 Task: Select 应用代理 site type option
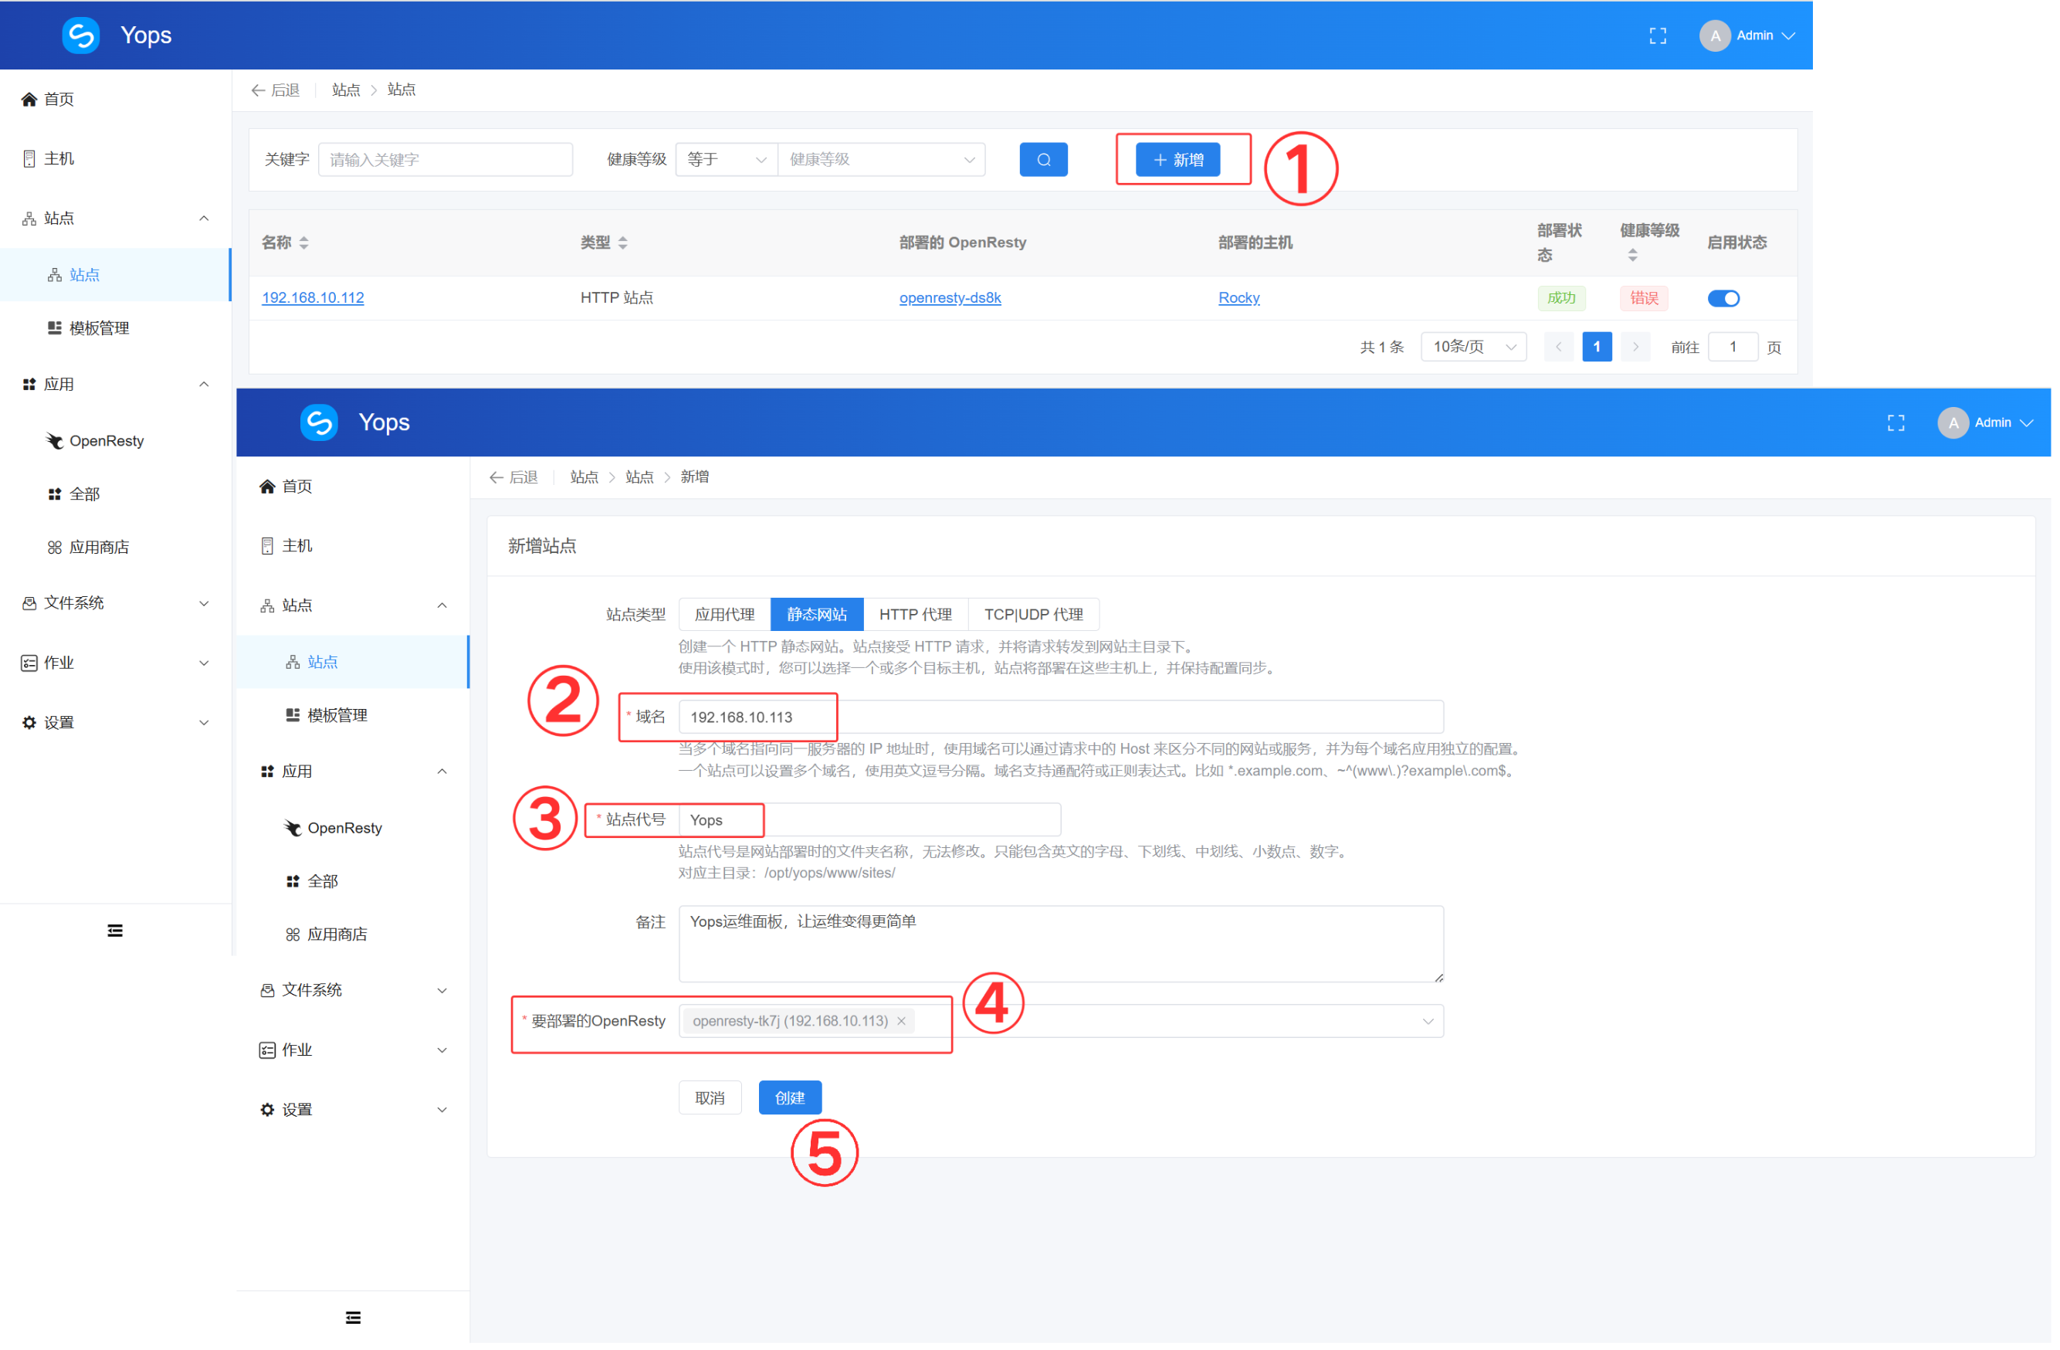click(724, 614)
